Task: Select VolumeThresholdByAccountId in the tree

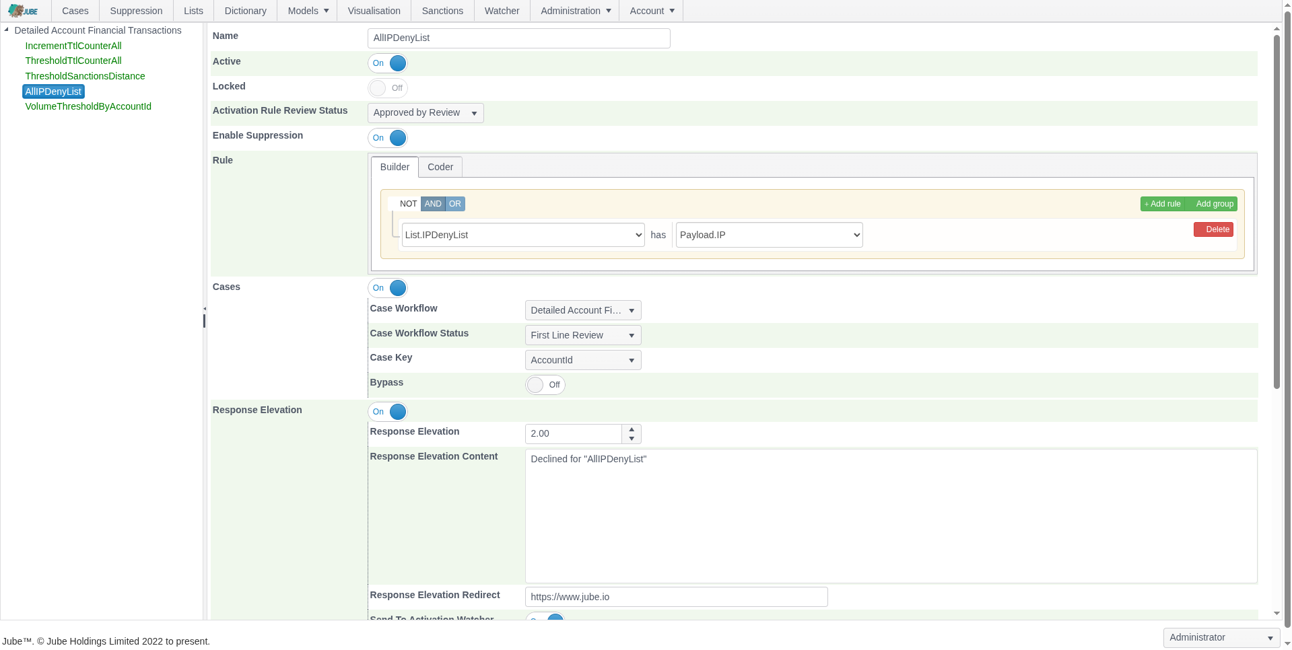Action: (x=88, y=106)
